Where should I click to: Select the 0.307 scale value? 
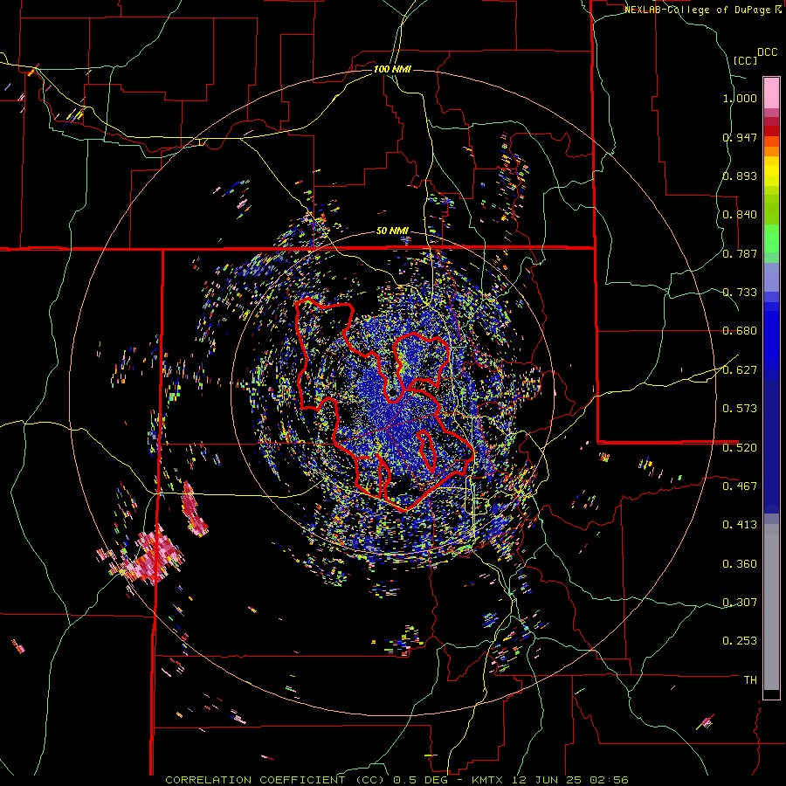[740, 603]
